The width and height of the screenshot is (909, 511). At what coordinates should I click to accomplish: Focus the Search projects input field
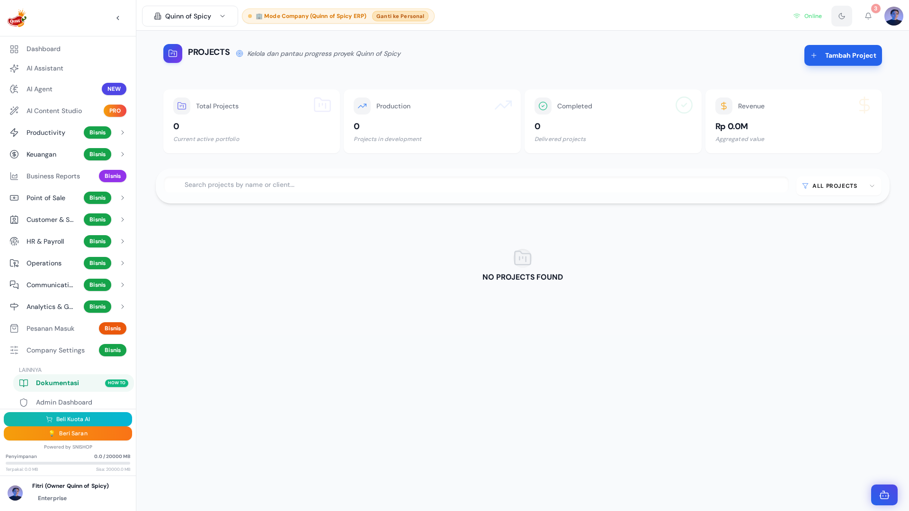476,185
